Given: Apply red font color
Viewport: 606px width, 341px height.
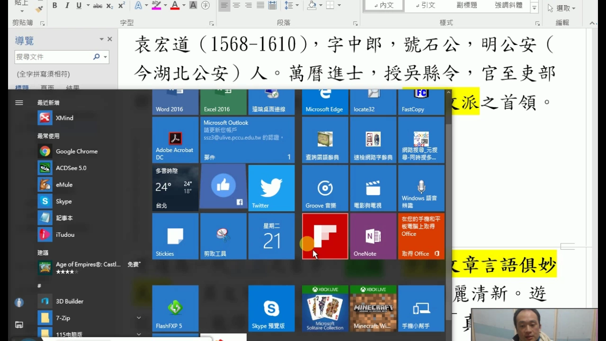Looking at the screenshot, I should [x=175, y=6].
